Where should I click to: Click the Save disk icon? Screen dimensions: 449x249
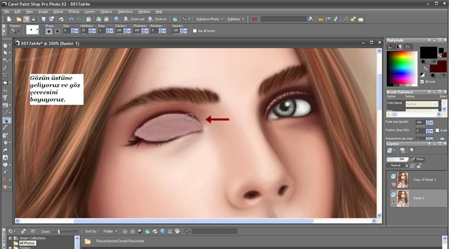(44, 19)
